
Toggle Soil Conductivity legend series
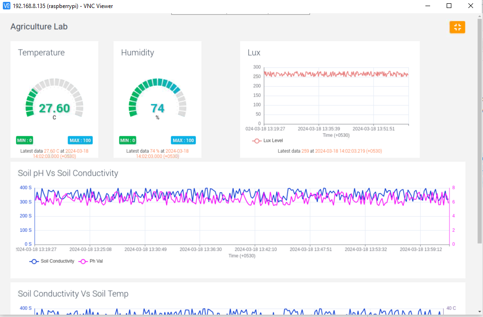[x=52, y=261]
